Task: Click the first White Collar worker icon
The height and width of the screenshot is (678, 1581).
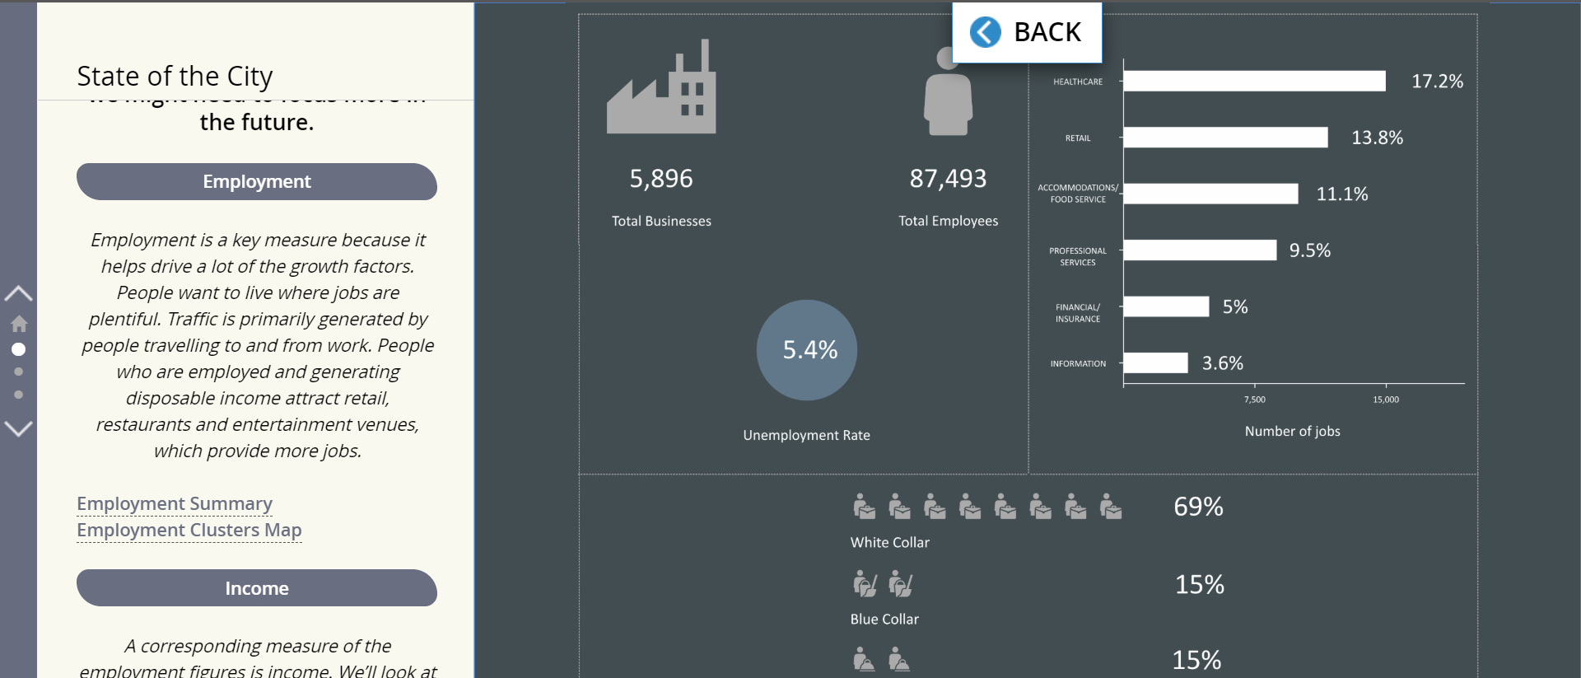Action: [x=864, y=507]
